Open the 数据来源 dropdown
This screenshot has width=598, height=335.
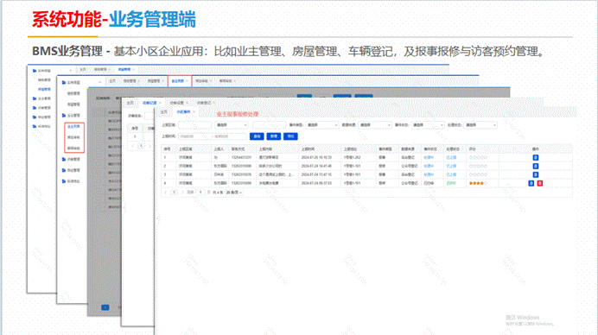[375, 125]
